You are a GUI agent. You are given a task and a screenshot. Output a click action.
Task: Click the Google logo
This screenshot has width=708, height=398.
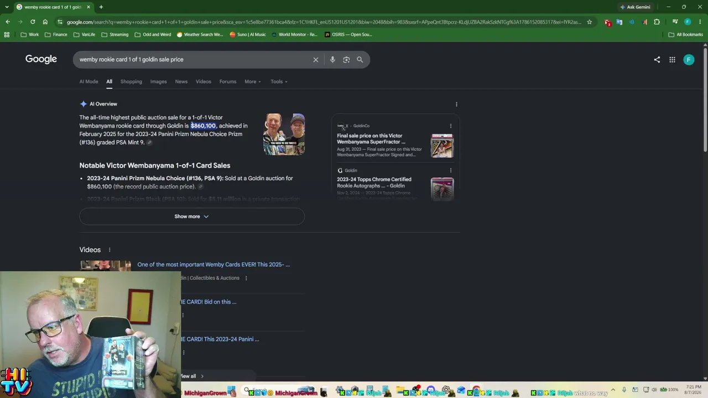click(41, 59)
